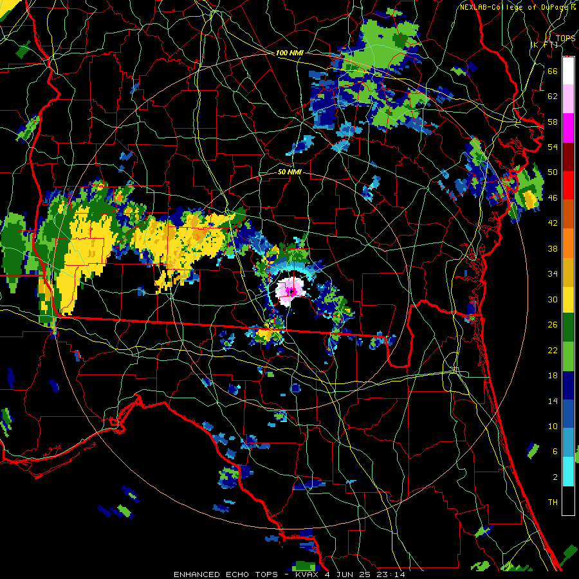Click the "46" value on the legend
The height and width of the screenshot is (579, 579).
[553, 198]
